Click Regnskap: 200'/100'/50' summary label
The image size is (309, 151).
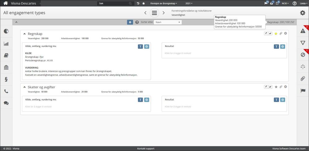(x=281, y=22)
